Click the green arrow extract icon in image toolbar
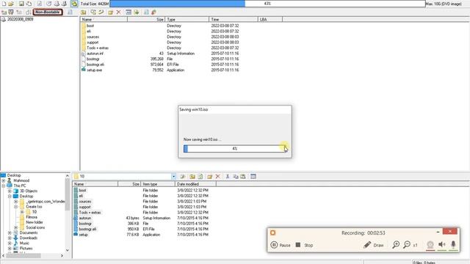 point(137,12)
